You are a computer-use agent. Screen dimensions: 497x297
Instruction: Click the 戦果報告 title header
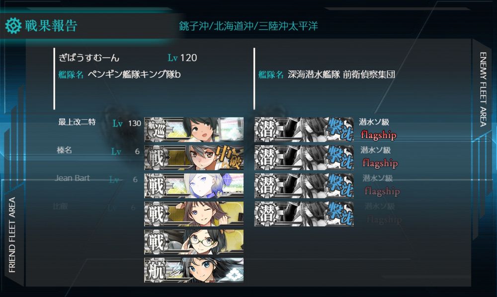[51, 26]
